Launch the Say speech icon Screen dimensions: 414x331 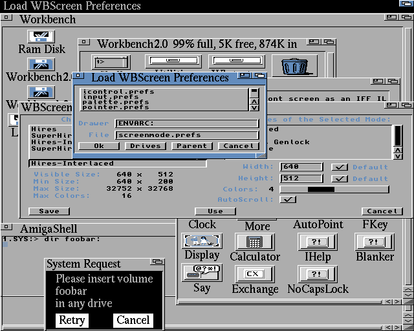(202, 273)
